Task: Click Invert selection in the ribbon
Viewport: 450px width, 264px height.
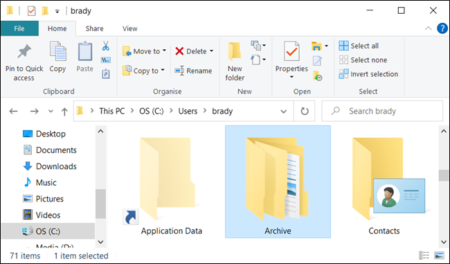Action: [368, 74]
